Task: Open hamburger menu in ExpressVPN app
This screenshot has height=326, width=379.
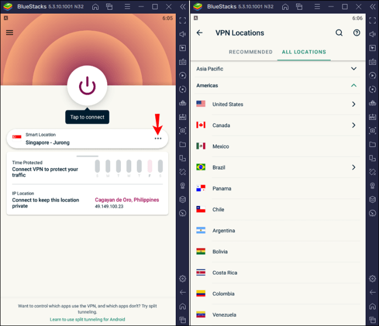Action: [9, 32]
